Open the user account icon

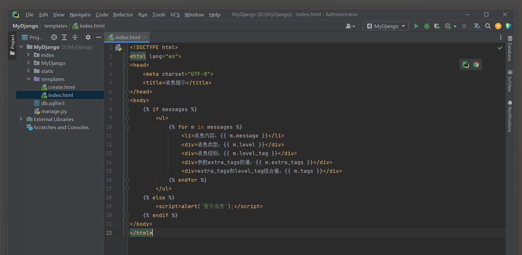tap(350, 26)
